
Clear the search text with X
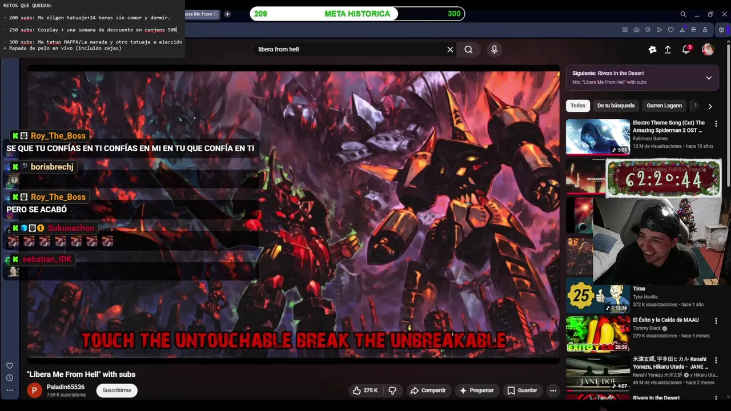click(x=450, y=50)
